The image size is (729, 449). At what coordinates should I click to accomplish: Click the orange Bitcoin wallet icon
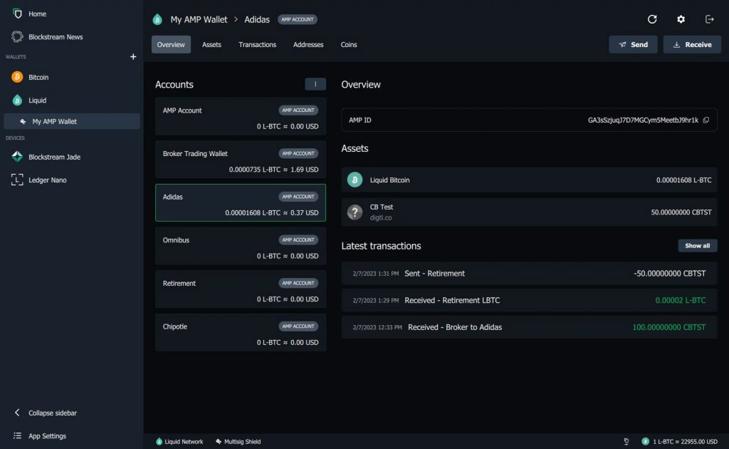point(17,77)
